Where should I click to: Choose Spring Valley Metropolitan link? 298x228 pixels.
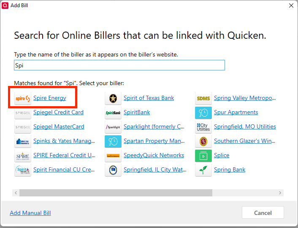click(x=245, y=98)
